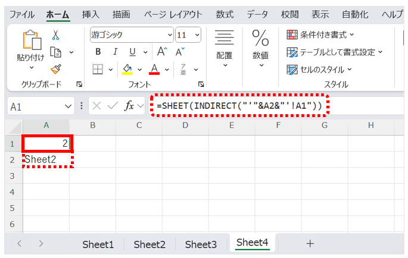408x258 pixels.
Task: Activate the Format Painter brush
Action: (55, 70)
